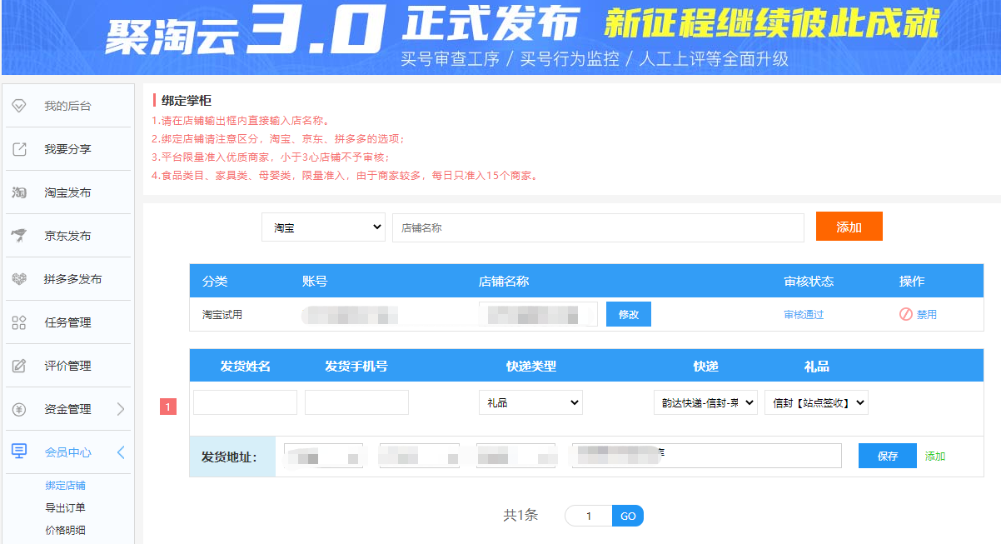The width and height of the screenshot is (1001, 544).
Task: Collapse the 会员中心 submenu arrow
Action: (120, 452)
